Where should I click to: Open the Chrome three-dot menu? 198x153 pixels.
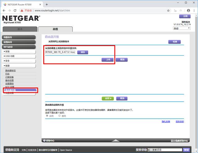[194, 11]
